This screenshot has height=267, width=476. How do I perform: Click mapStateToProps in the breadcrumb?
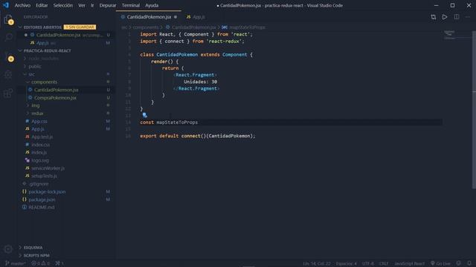[x=247, y=27]
